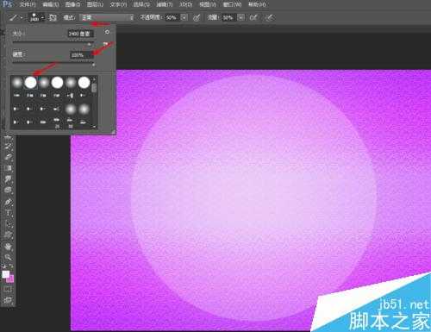Select the Gradient tool

click(9, 168)
